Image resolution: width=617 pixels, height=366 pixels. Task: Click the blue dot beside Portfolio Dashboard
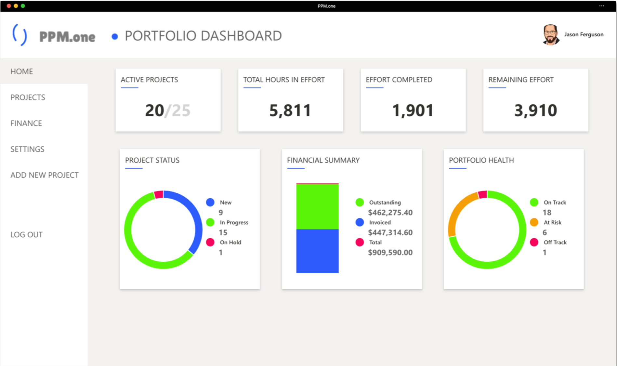click(x=114, y=36)
